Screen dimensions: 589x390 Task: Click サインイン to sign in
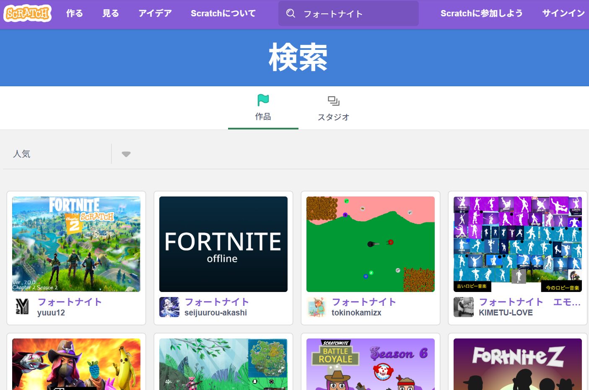pos(563,13)
